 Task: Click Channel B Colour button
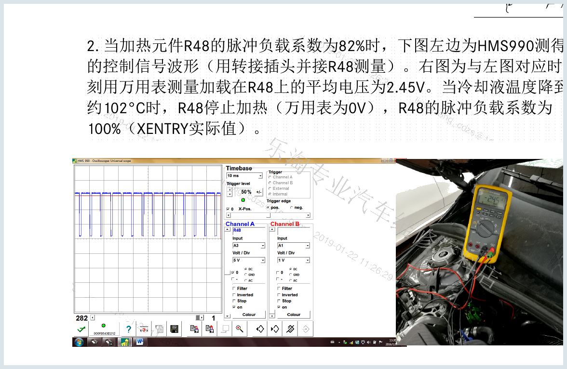294,315
